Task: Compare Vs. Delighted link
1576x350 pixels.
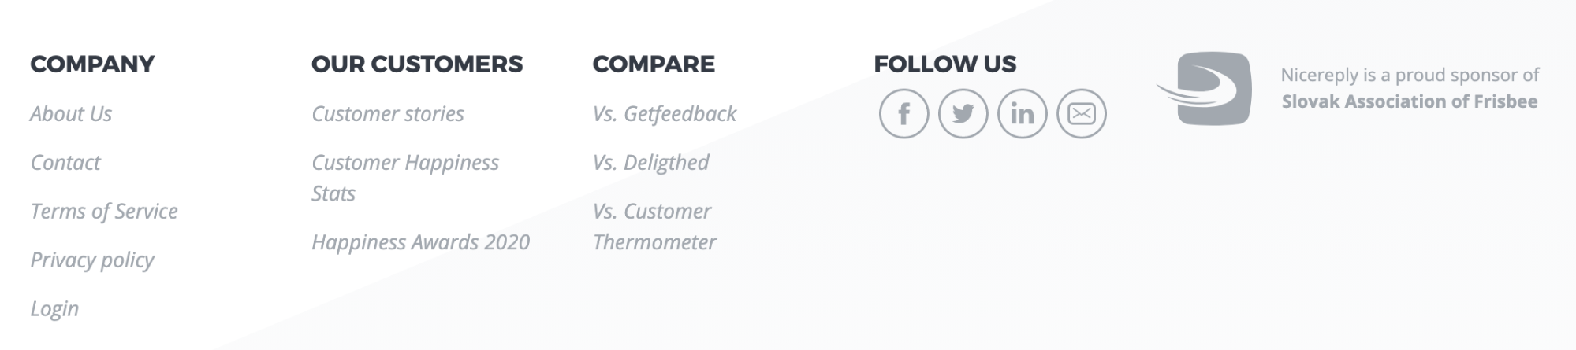Action: click(x=651, y=163)
